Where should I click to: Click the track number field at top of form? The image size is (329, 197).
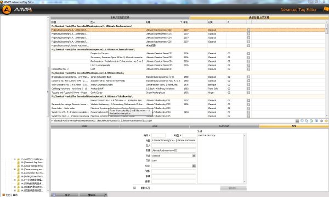(158, 136)
